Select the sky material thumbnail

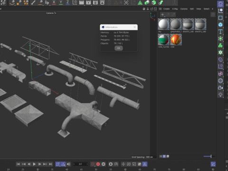point(164,24)
